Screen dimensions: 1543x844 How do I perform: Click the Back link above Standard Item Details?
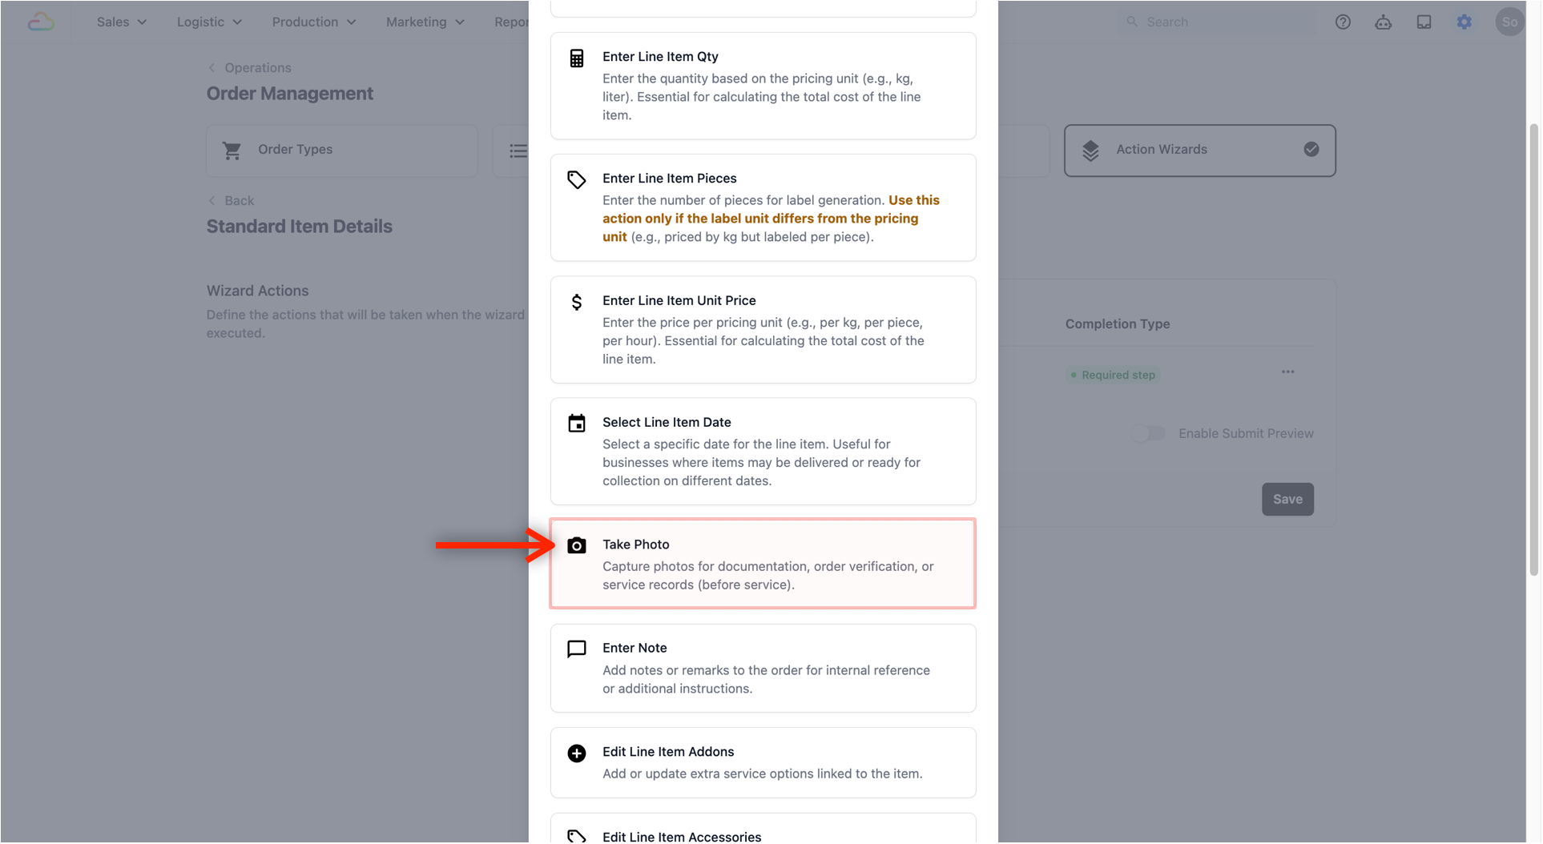pyautogui.click(x=231, y=201)
